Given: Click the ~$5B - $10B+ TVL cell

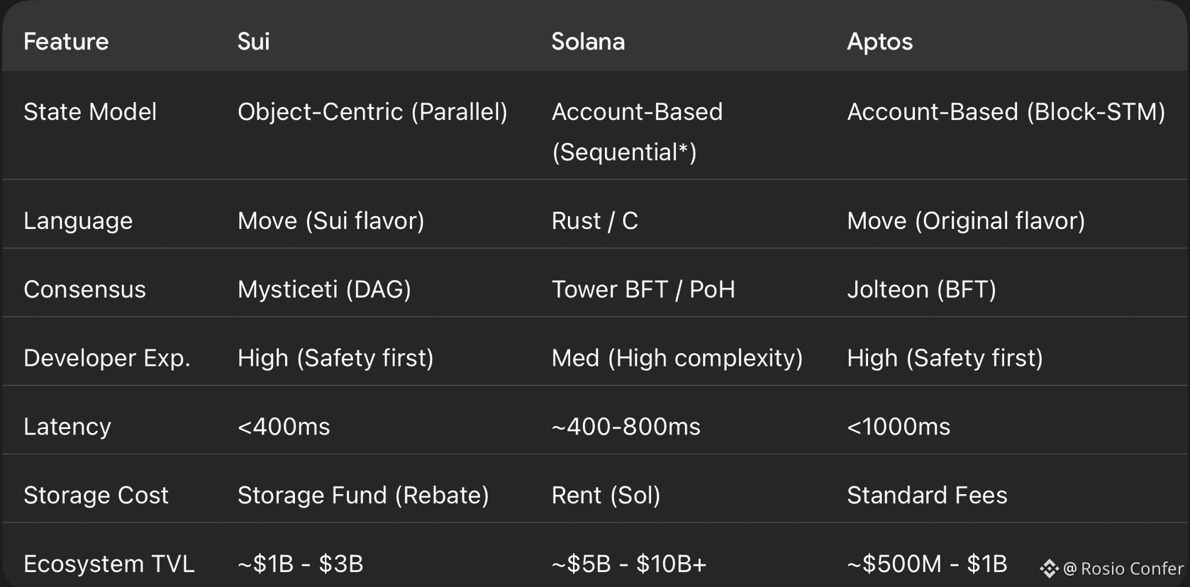Looking at the screenshot, I should (628, 564).
